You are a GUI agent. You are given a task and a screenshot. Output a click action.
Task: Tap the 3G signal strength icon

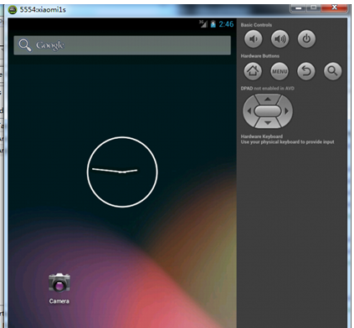[x=203, y=24]
